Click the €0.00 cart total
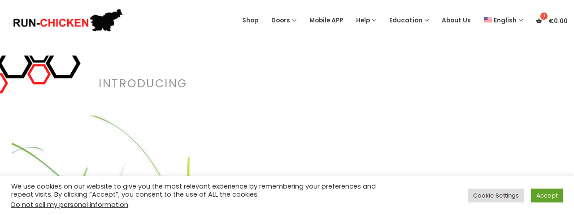574x215 pixels. pos(558,21)
